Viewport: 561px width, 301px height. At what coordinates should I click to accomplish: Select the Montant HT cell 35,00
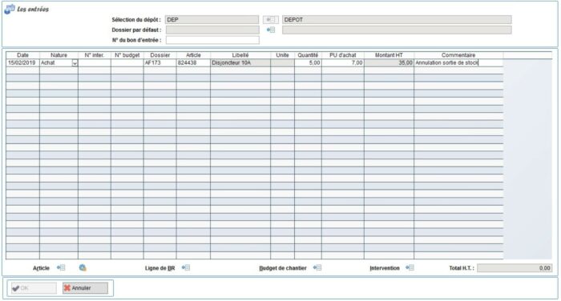(389, 63)
